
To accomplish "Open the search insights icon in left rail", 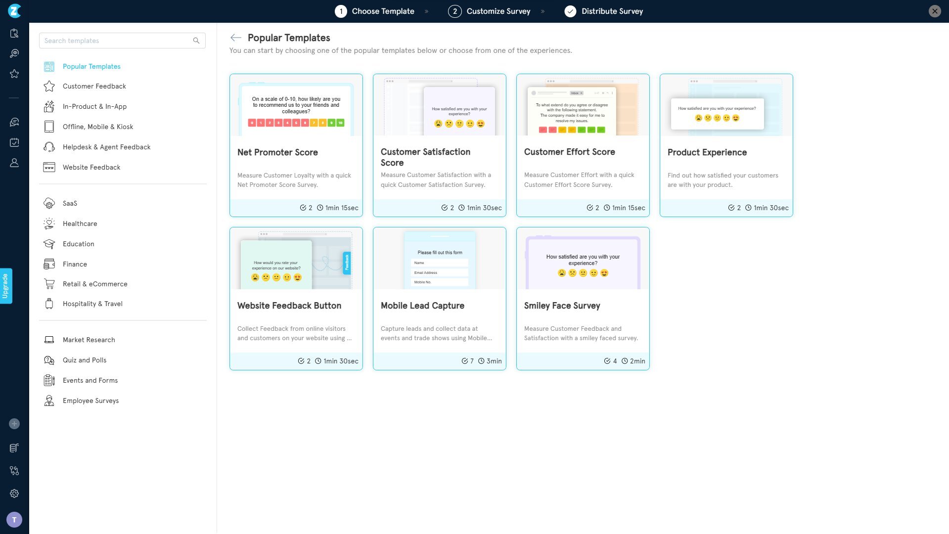I will point(14,53).
